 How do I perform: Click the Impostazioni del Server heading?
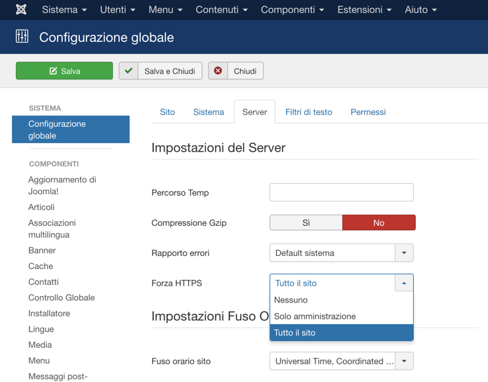coord(218,148)
